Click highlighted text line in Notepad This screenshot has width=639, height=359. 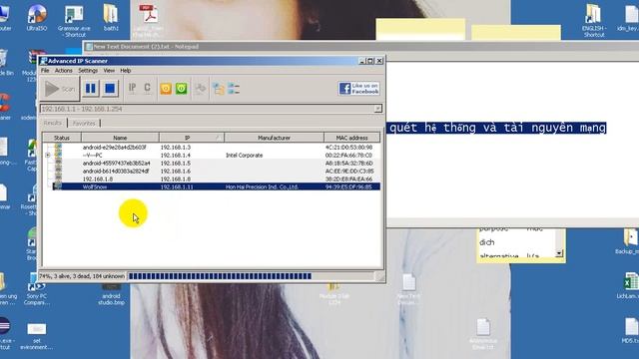click(497, 128)
